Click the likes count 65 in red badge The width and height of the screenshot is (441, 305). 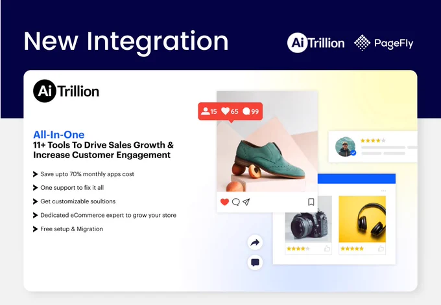click(230, 111)
